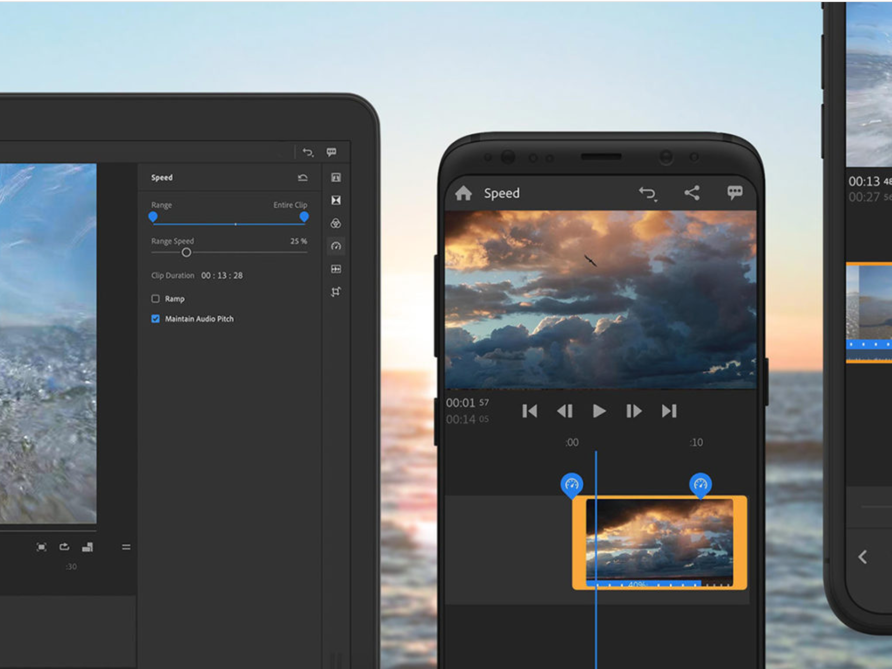Image resolution: width=892 pixels, height=669 pixels.
Task: Tap the :00 mark on the phone timeline ruler
Action: click(571, 442)
